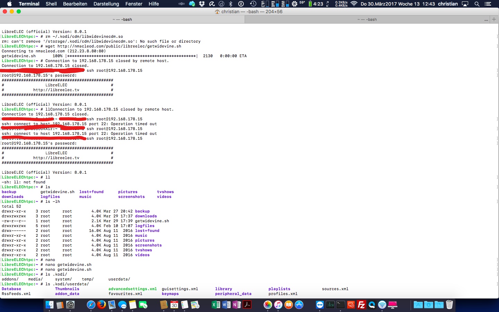Open iTunes from the Dock
The width and height of the screenshot is (499, 312).
point(278,305)
